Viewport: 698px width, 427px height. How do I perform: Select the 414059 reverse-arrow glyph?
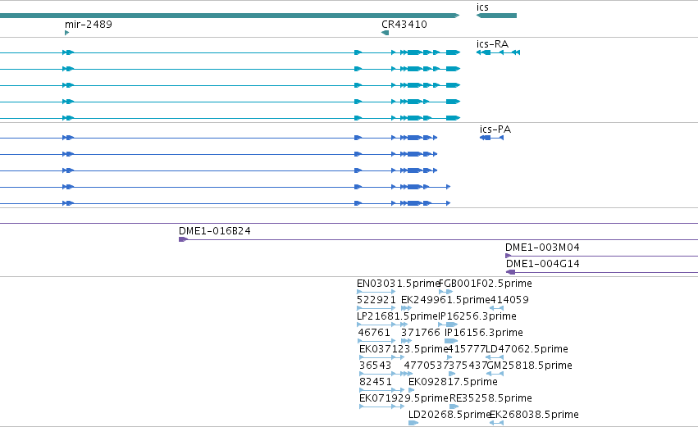(496, 308)
